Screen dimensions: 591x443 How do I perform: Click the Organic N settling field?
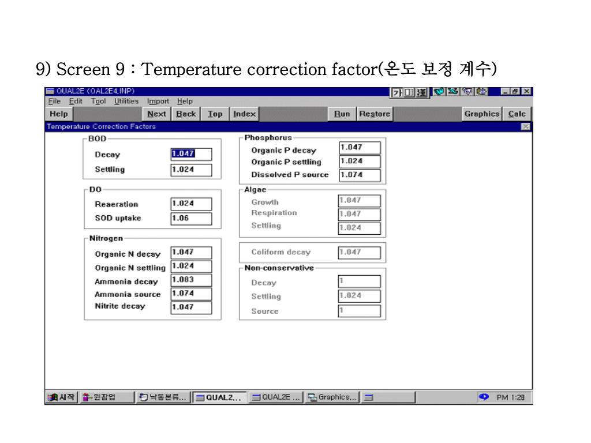pos(191,266)
